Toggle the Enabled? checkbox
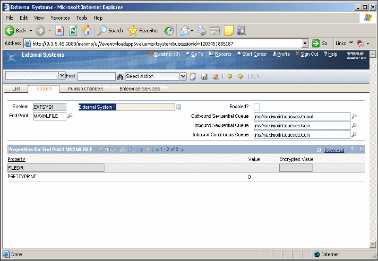The width and height of the screenshot is (378, 261). [x=257, y=107]
